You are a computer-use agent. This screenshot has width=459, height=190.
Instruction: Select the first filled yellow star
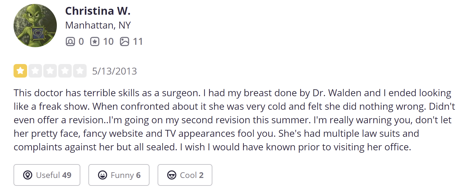point(20,71)
